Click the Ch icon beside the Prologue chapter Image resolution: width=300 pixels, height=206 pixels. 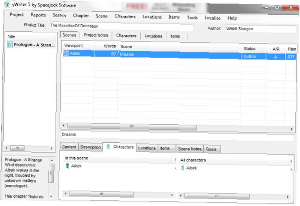tap(10, 45)
